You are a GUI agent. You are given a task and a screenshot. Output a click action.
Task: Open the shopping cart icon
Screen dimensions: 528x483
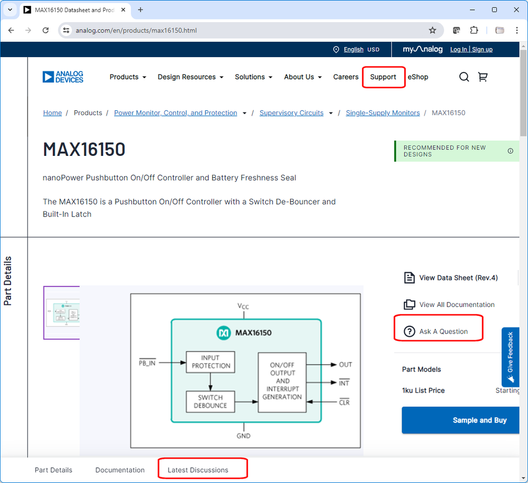(x=483, y=77)
